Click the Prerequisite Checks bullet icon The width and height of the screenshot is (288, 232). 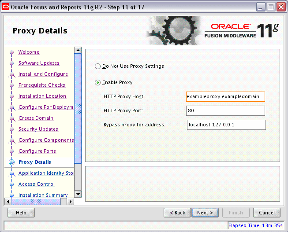(12, 85)
